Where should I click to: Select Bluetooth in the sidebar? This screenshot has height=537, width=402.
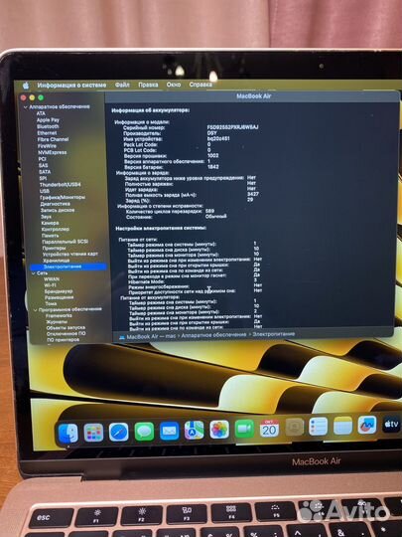[48, 126]
